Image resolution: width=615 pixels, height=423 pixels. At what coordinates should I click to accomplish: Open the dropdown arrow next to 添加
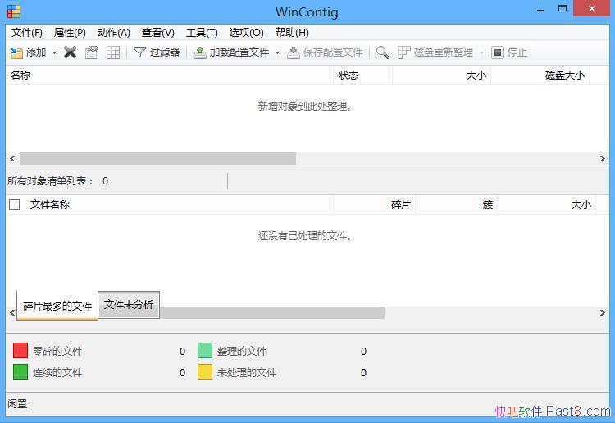coord(54,52)
